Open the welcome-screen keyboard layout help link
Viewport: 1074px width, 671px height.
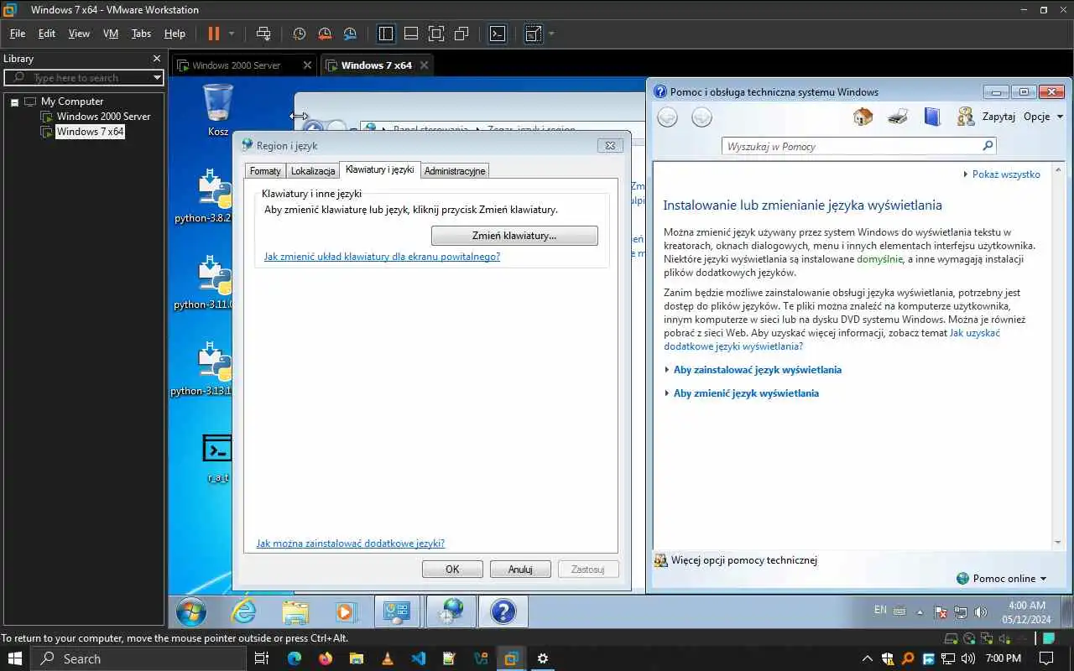click(382, 257)
